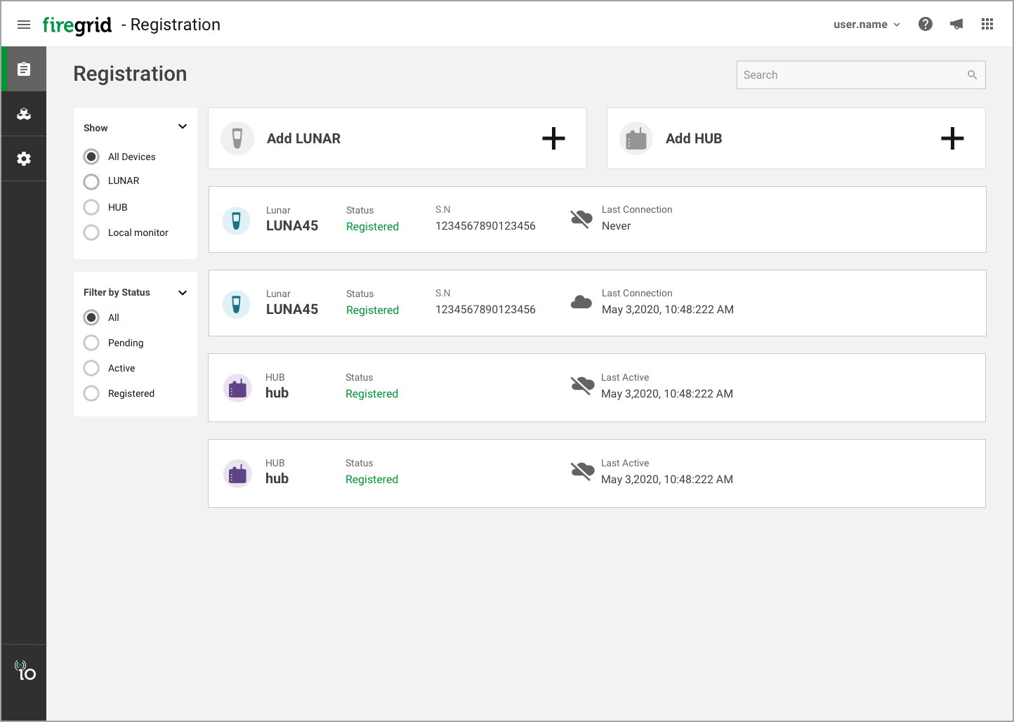Click the solid cloud icon in second LUNA45 row
The image size is (1014, 722).
tap(581, 303)
